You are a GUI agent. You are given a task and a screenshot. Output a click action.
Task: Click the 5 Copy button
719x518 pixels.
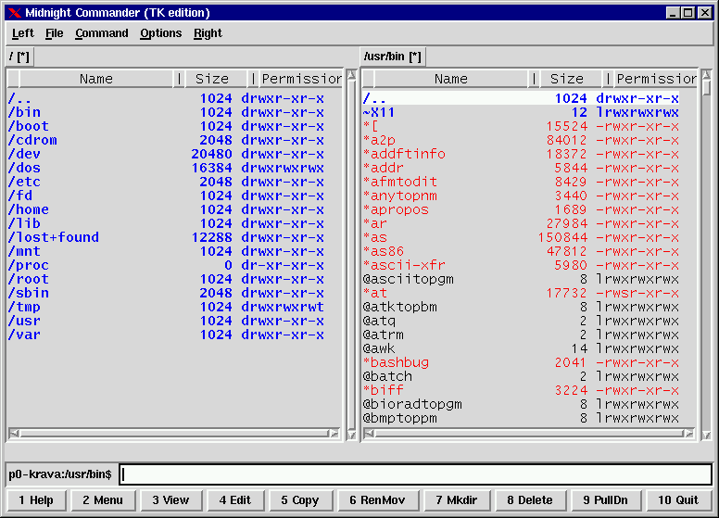pyautogui.click(x=298, y=500)
